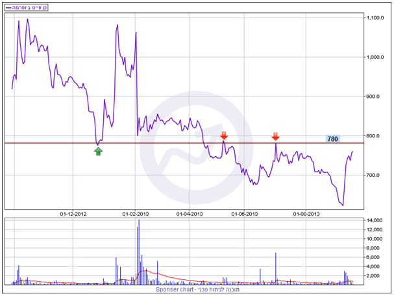Select the 01-04-2013 date on the axis
Screen dimensions: 394x296
pos(191,213)
